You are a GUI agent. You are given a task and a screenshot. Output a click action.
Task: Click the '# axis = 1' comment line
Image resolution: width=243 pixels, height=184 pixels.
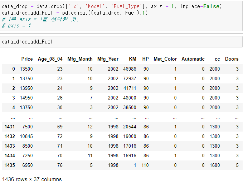[16, 26]
